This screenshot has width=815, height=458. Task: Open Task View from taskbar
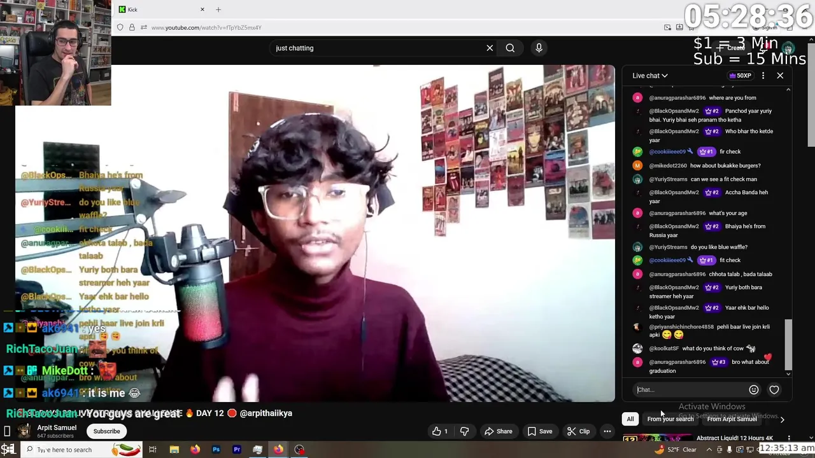[x=153, y=450]
